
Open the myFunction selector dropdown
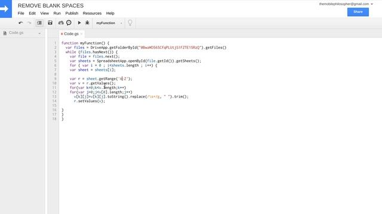coord(109,23)
